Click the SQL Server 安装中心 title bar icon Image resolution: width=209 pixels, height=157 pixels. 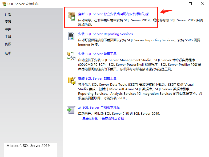point(4,4)
